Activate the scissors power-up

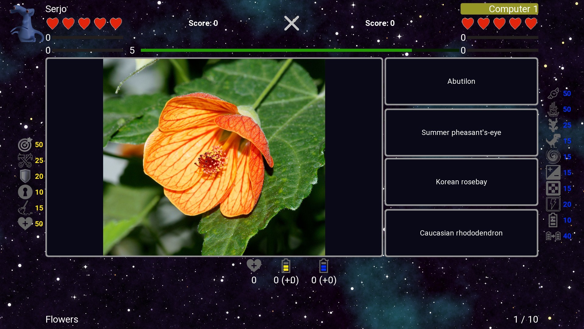(25, 160)
